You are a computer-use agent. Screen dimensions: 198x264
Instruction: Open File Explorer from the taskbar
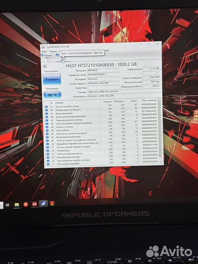[x=17, y=205]
